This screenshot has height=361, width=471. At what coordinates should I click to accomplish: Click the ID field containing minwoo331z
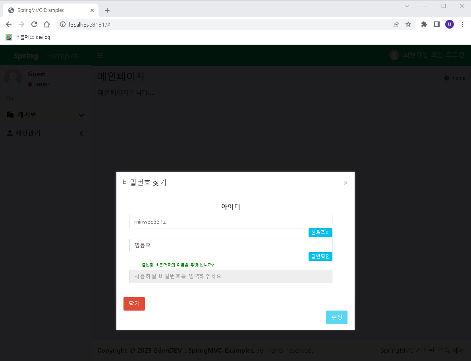231,222
